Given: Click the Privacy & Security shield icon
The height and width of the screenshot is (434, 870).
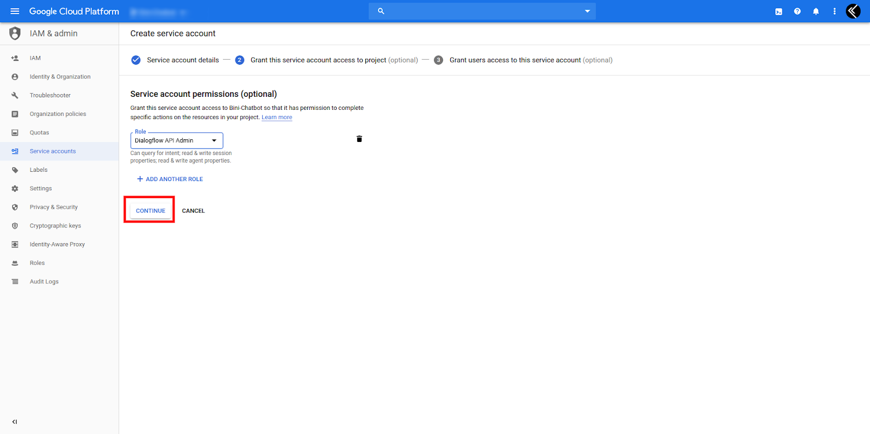Looking at the screenshot, I should (x=15, y=207).
